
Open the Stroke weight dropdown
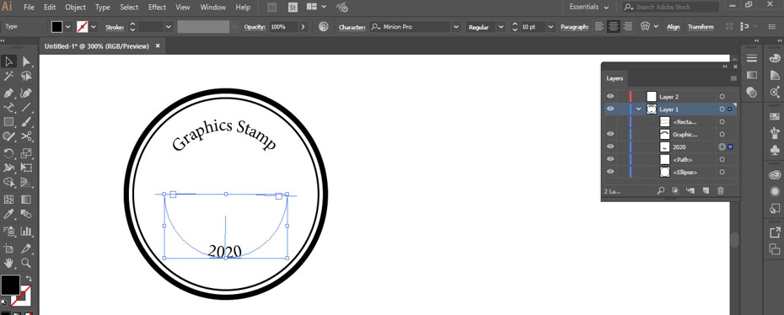(169, 27)
